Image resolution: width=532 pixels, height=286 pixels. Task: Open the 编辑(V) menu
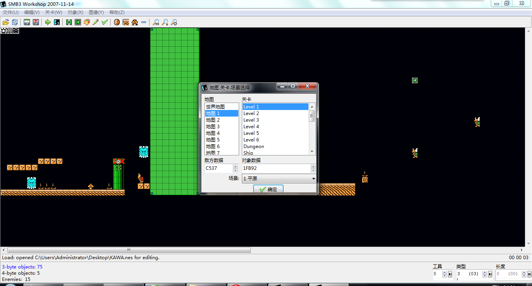32,12
